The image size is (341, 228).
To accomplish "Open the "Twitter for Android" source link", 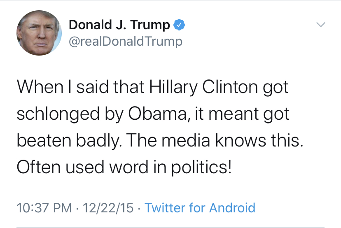I will 200,207.
